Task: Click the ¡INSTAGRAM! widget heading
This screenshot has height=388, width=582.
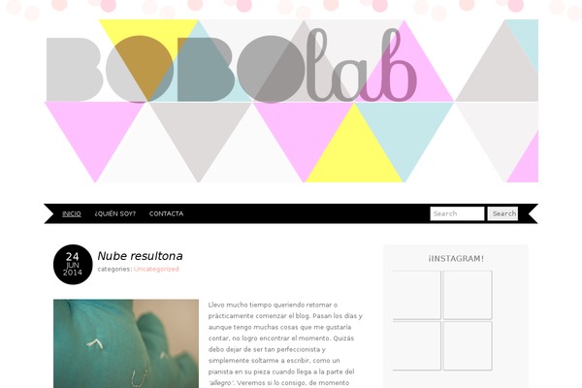Action: [x=456, y=259]
